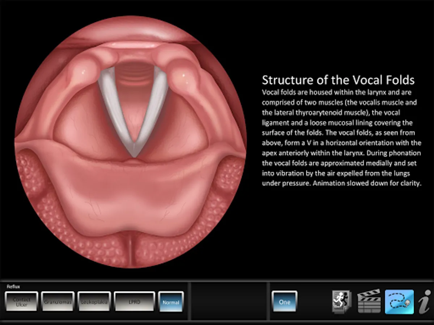Click 'Structure of the Vocal Folds' heading
Image resolution: width=434 pixels, height=325 pixels.
(x=338, y=80)
